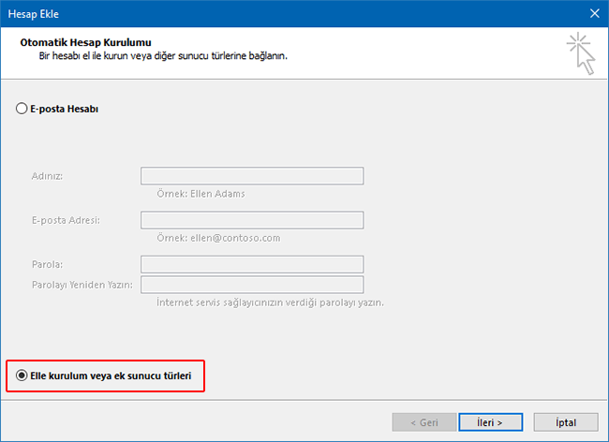Click the Parolayı Yeniden Yazın: label
Screen dimensions: 609x442
(82, 285)
